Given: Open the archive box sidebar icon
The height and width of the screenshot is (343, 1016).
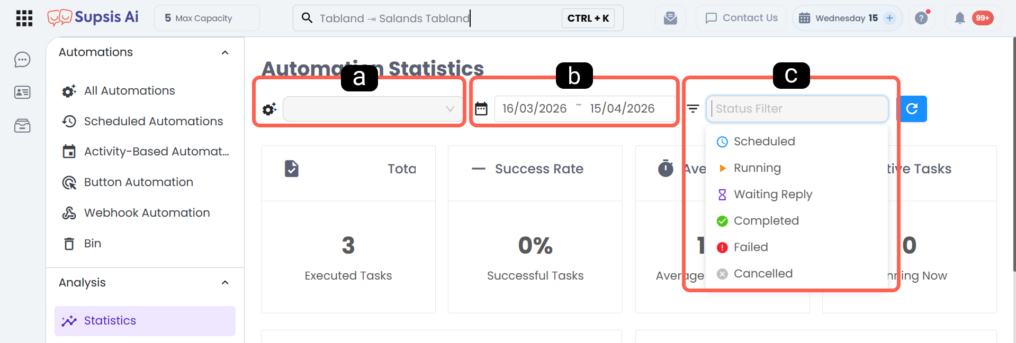Looking at the screenshot, I should (22, 126).
